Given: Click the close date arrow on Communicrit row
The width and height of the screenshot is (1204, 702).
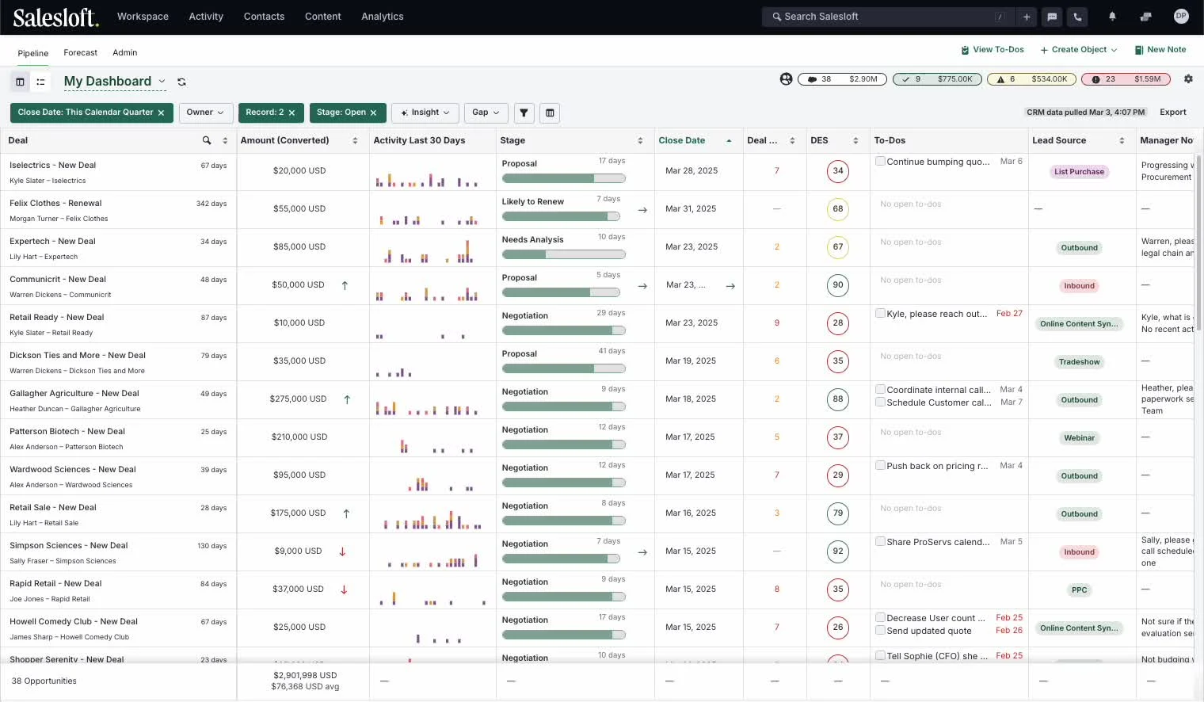Looking at the screenshot, I should coord(730,286).
